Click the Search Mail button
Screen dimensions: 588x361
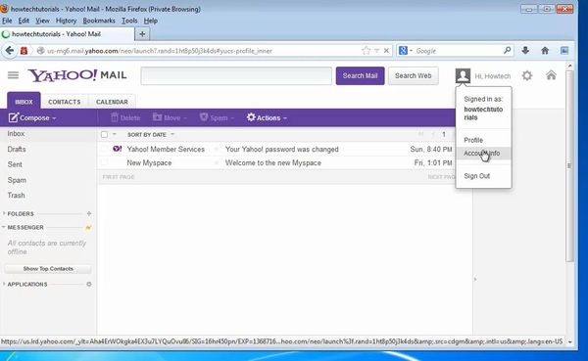coord(360,75)
